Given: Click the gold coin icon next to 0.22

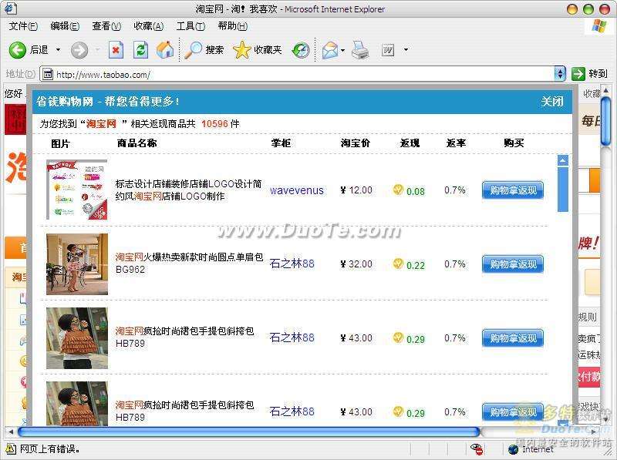Looking at the screenshot, I should [x=398, y=264].
